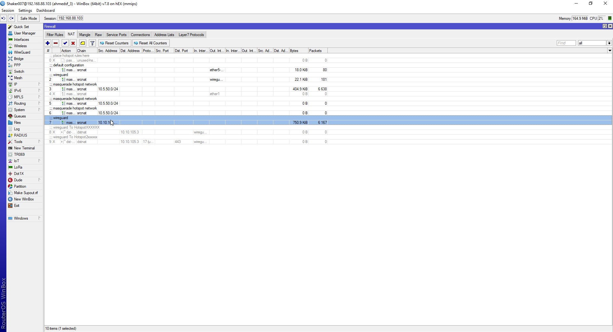The image size is (613, 332).
Task: Open the 'all' chain filter dropdown
Action: pos(609,43)
